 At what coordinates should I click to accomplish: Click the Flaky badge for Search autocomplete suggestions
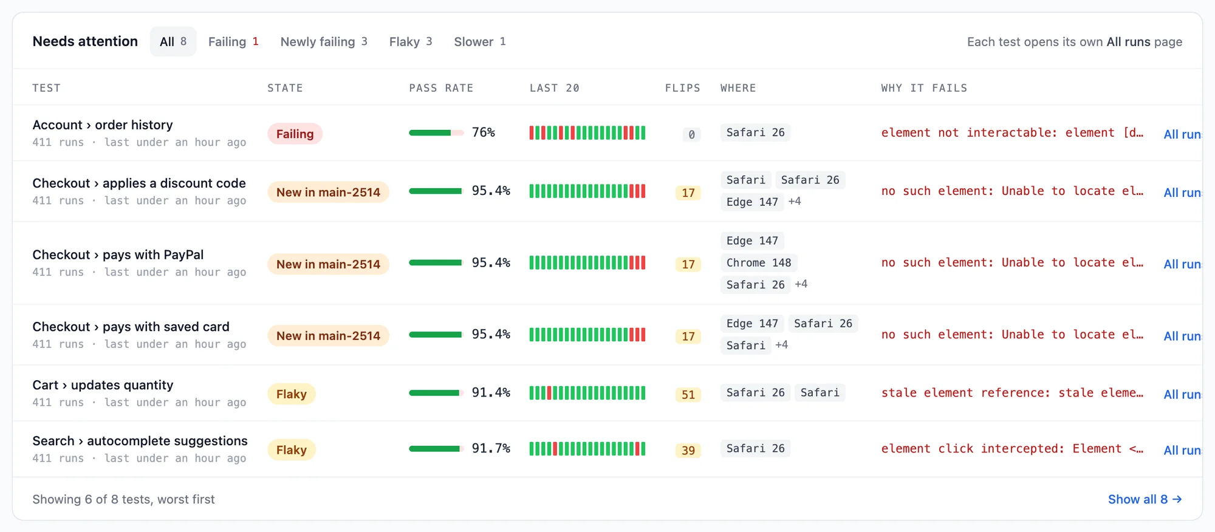point(292,450)
